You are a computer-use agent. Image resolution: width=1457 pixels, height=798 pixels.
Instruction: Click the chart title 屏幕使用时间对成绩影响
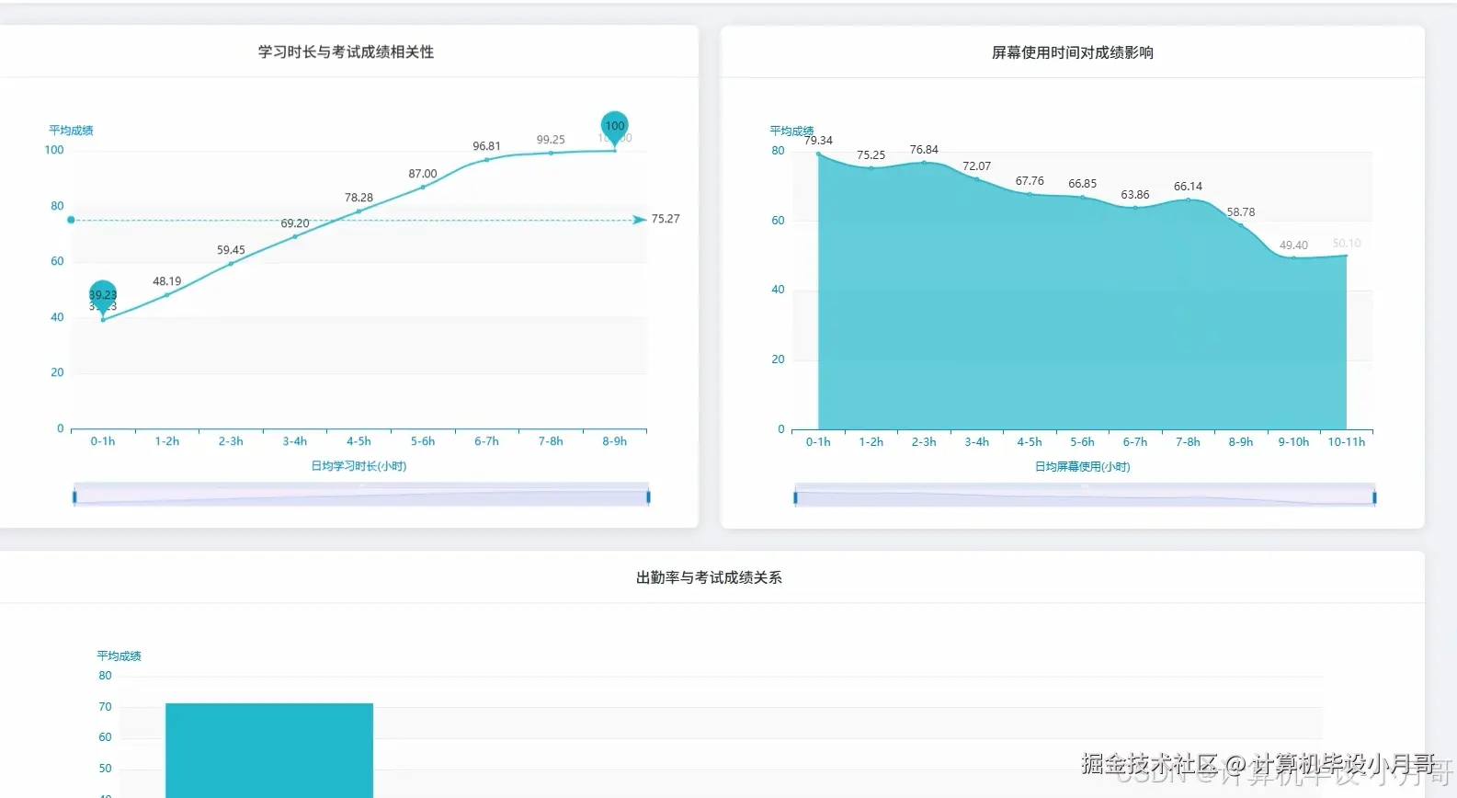[1073, 53]
